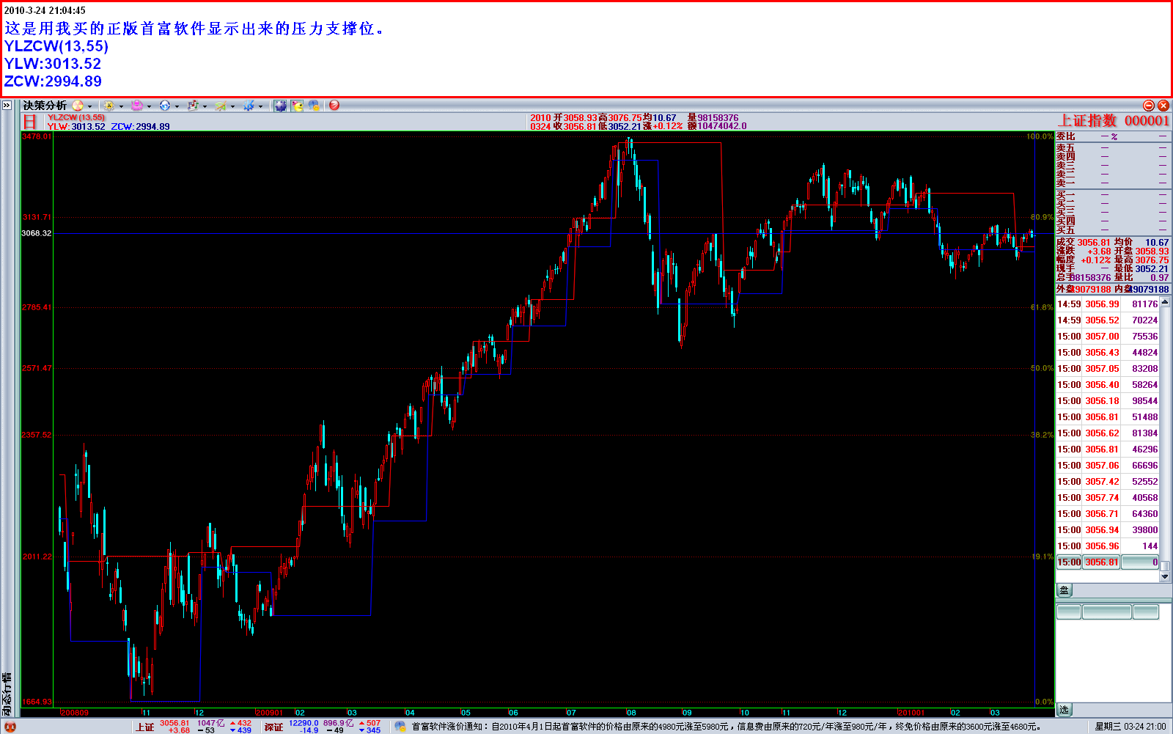Click the blue-yellow globe people icon
1173x734 pixels.
tap(314, 106)
